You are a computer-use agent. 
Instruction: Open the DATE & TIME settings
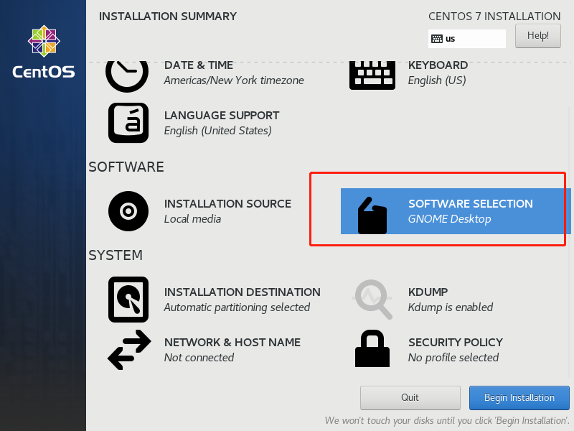point(199,65)
